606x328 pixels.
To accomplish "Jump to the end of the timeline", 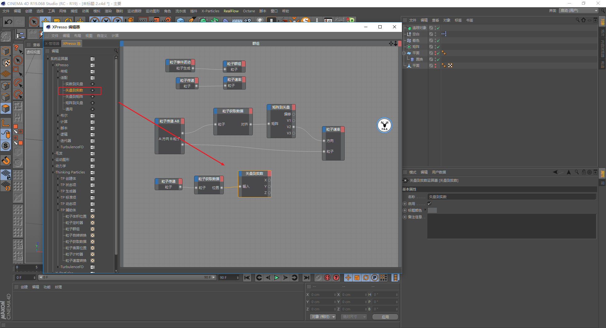I will (x=306, y=278).
